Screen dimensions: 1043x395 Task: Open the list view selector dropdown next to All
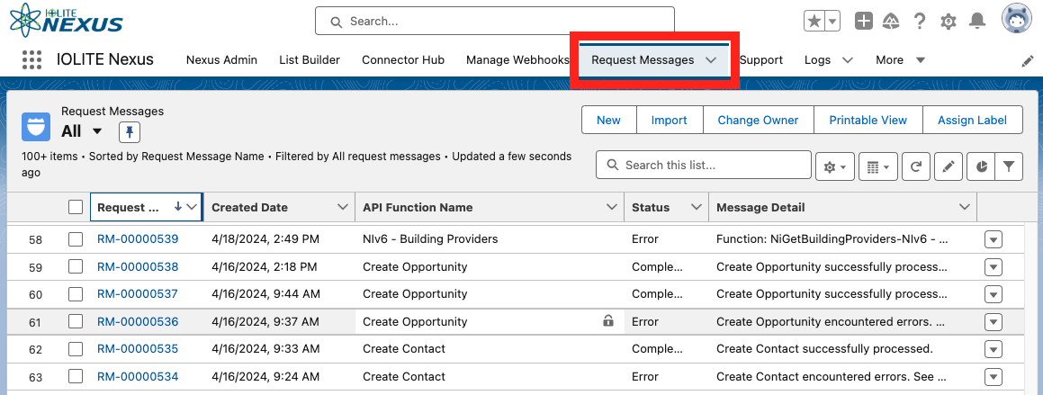tap(97, 131)
